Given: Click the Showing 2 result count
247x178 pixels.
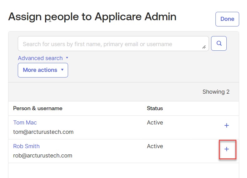Looking at the screenshot, I should (216, 92).
